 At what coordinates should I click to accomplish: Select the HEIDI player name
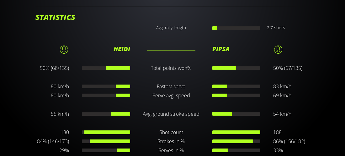click(x=122, y=49)
